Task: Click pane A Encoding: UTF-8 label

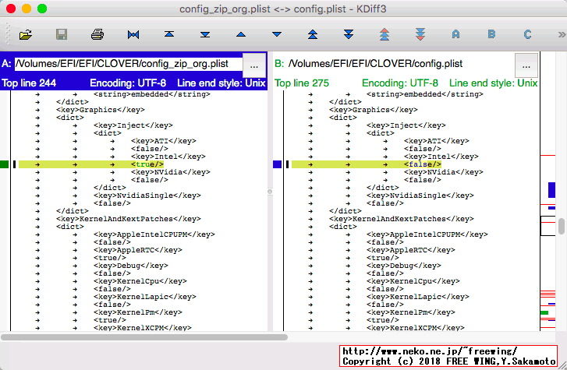Action: tap(128, 83)
